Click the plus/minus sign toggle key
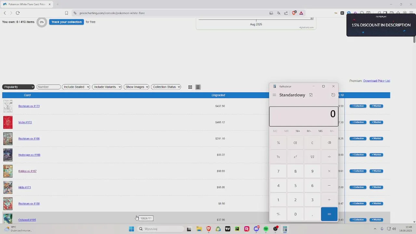 point(278,214)
